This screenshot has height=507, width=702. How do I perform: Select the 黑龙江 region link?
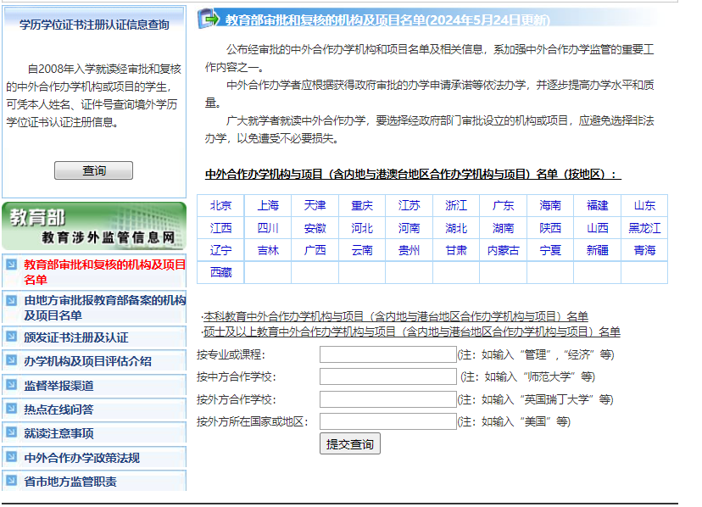tap(644, 228)
